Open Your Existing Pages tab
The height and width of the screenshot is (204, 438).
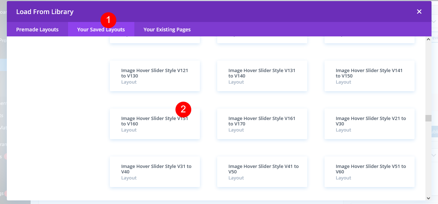(167, 30)
